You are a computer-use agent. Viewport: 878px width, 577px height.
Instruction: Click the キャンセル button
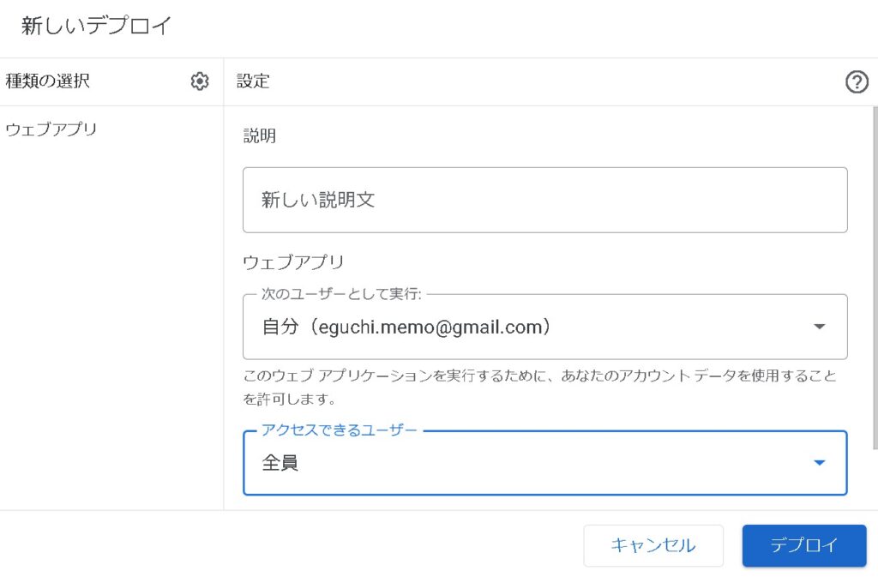[x=653, y=545]
